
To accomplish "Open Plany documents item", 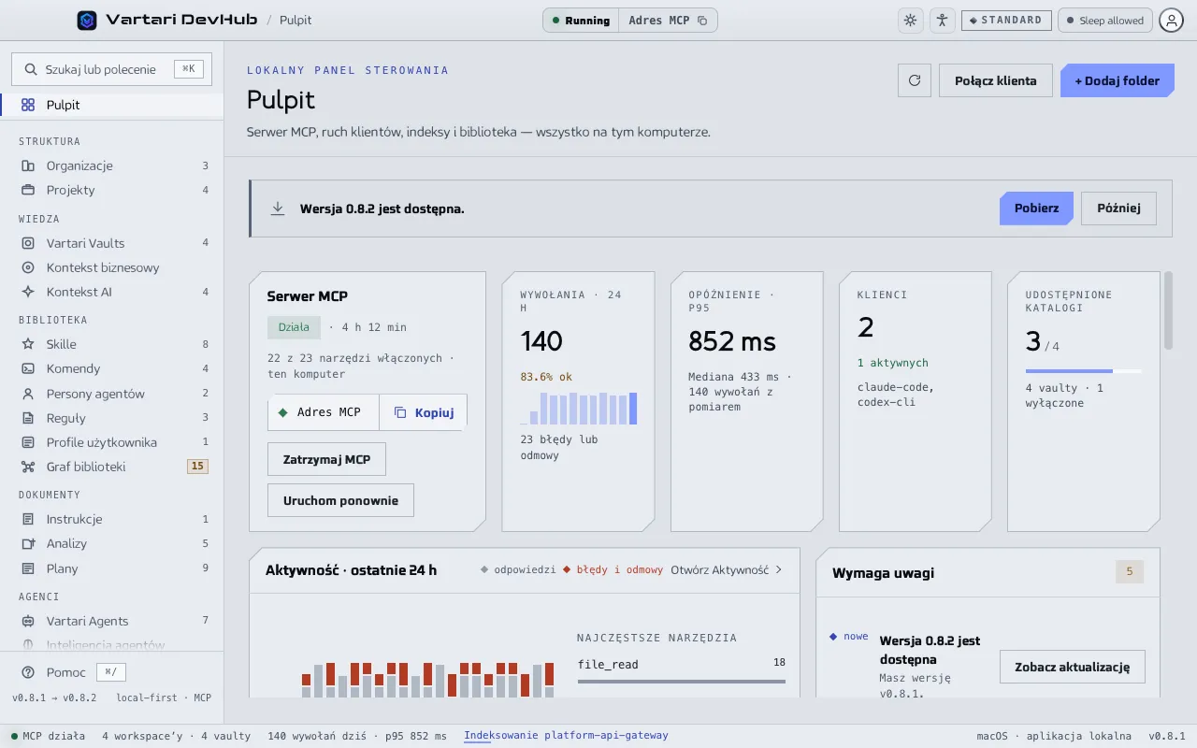I will click(x=112, y=568).
